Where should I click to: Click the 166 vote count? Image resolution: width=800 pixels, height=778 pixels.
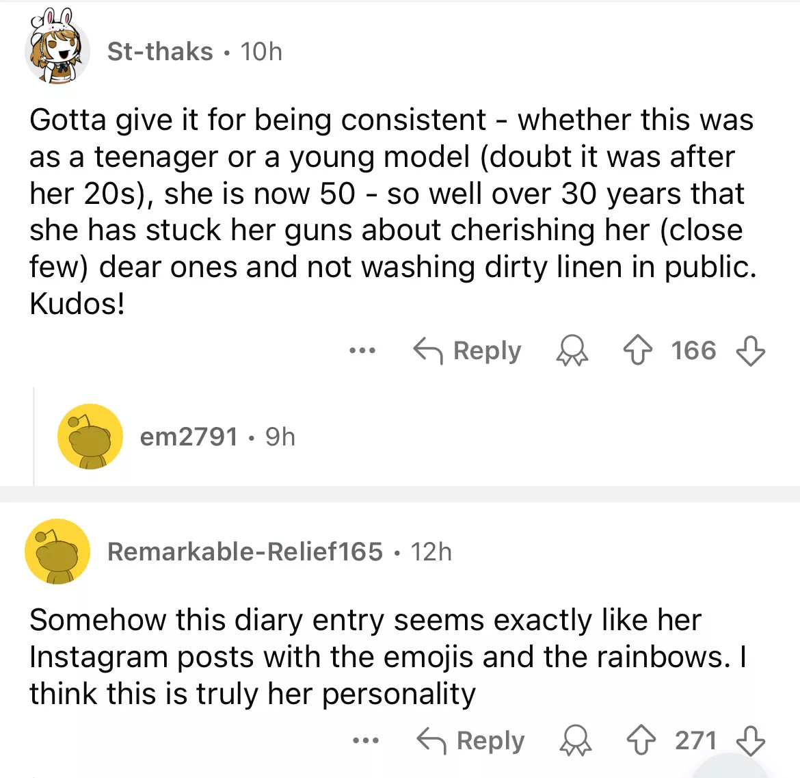[693, 351]
